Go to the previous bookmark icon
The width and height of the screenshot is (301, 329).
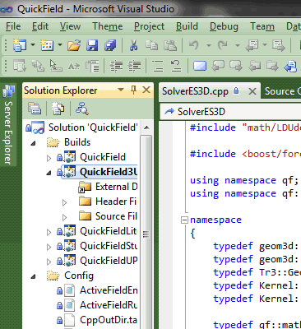coord(218,66)
